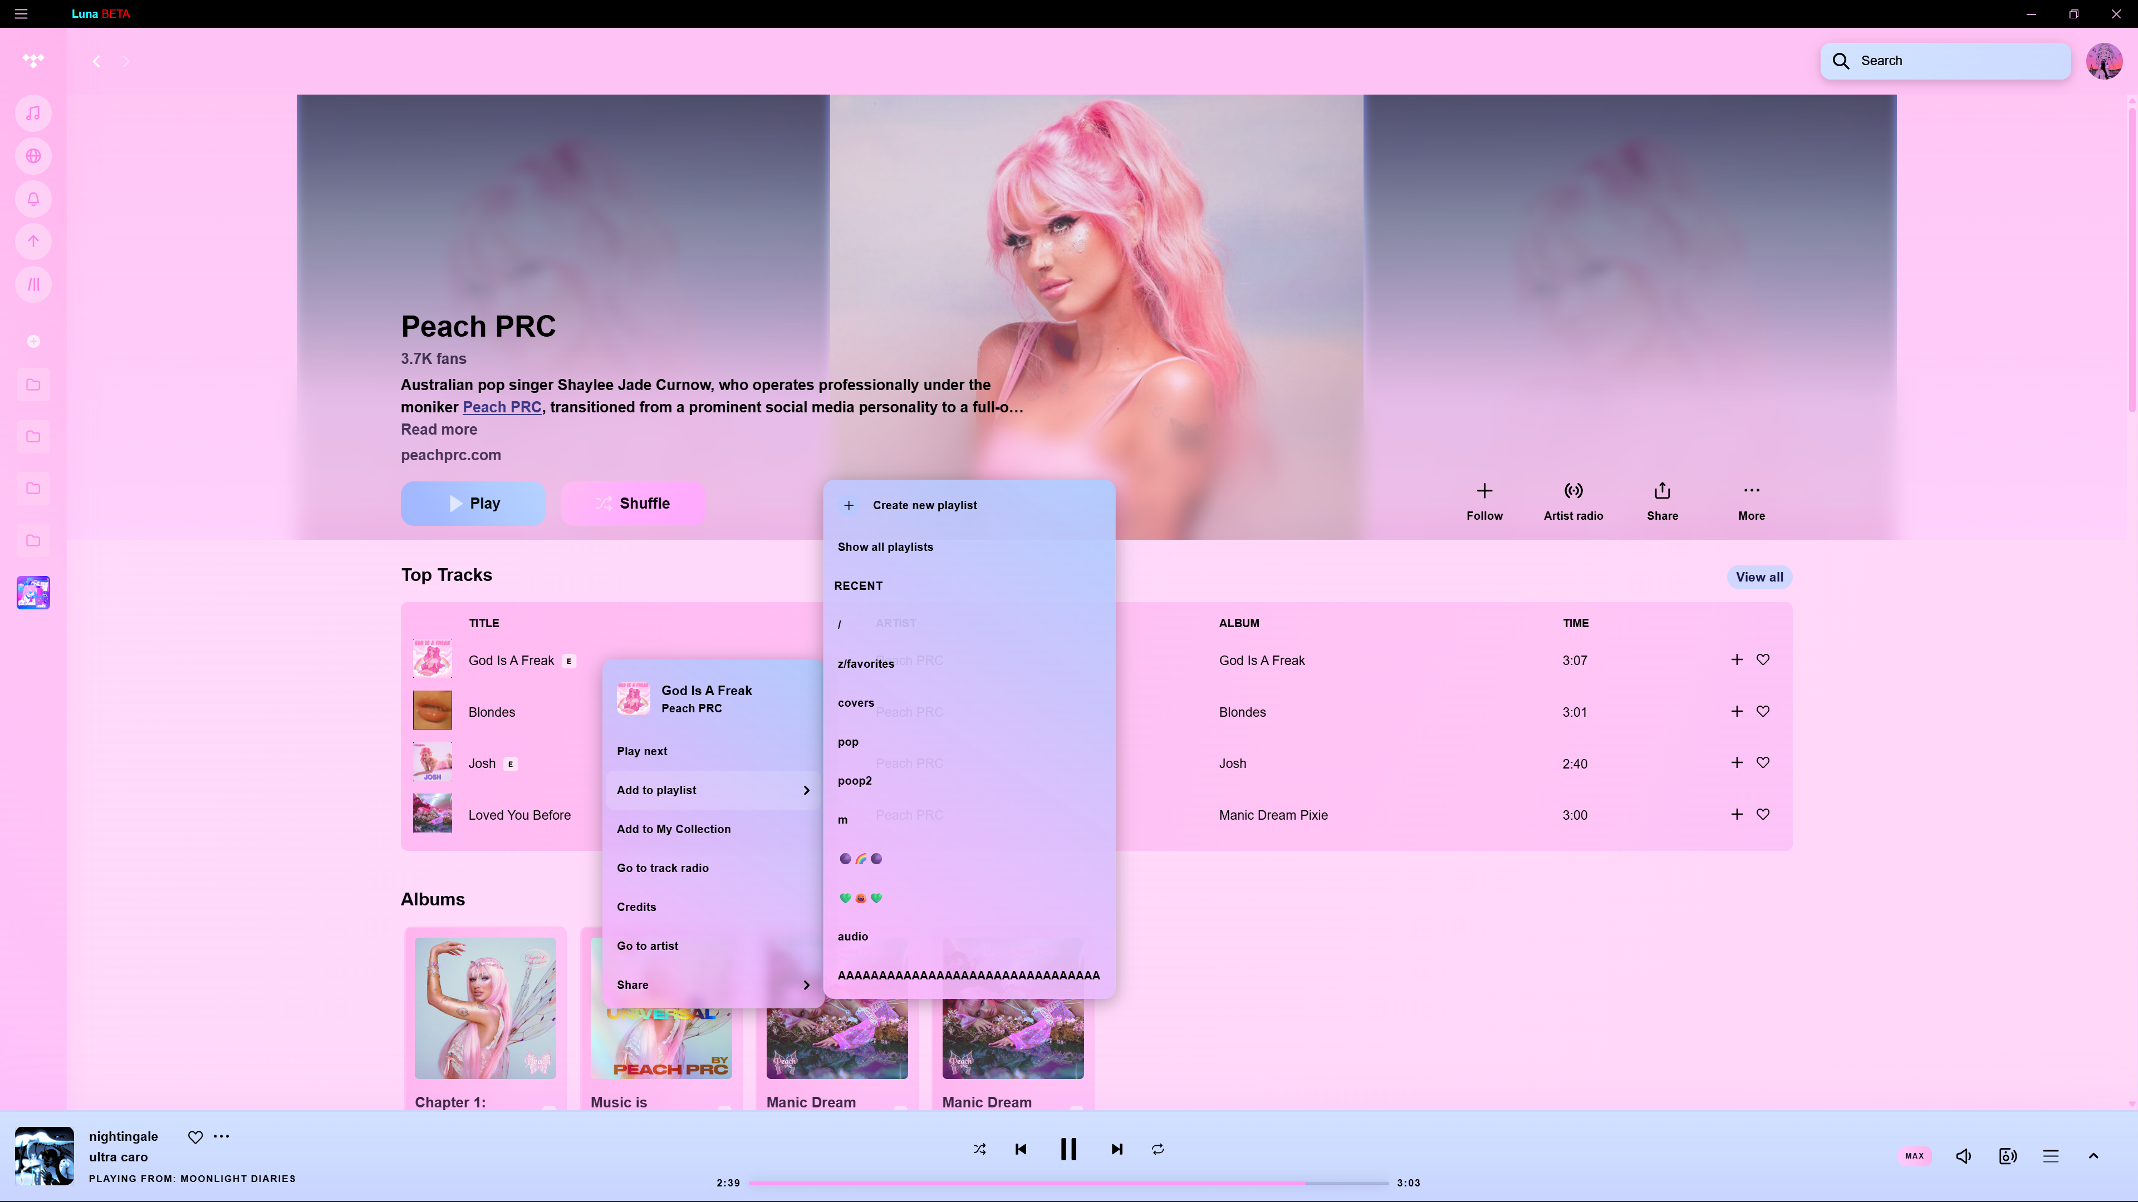Open the hamburger menu at top left
This screenshot has width=2138, height=1202.
(21, 13)
